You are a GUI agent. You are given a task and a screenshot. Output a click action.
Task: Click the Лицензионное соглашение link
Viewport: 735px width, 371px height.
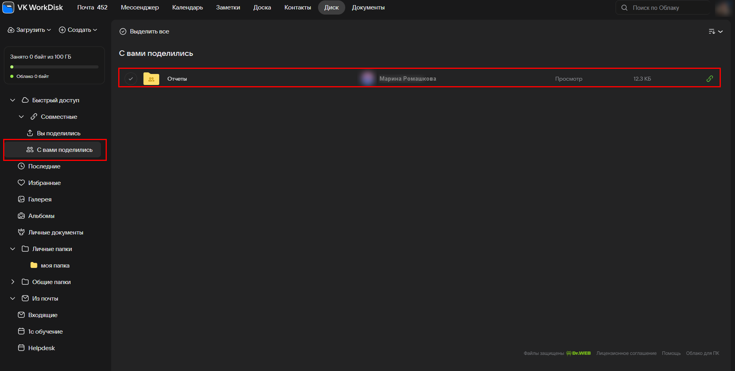pyautogui.click(x=626, y=353)
